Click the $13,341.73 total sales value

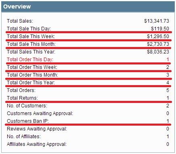(157, 21)
